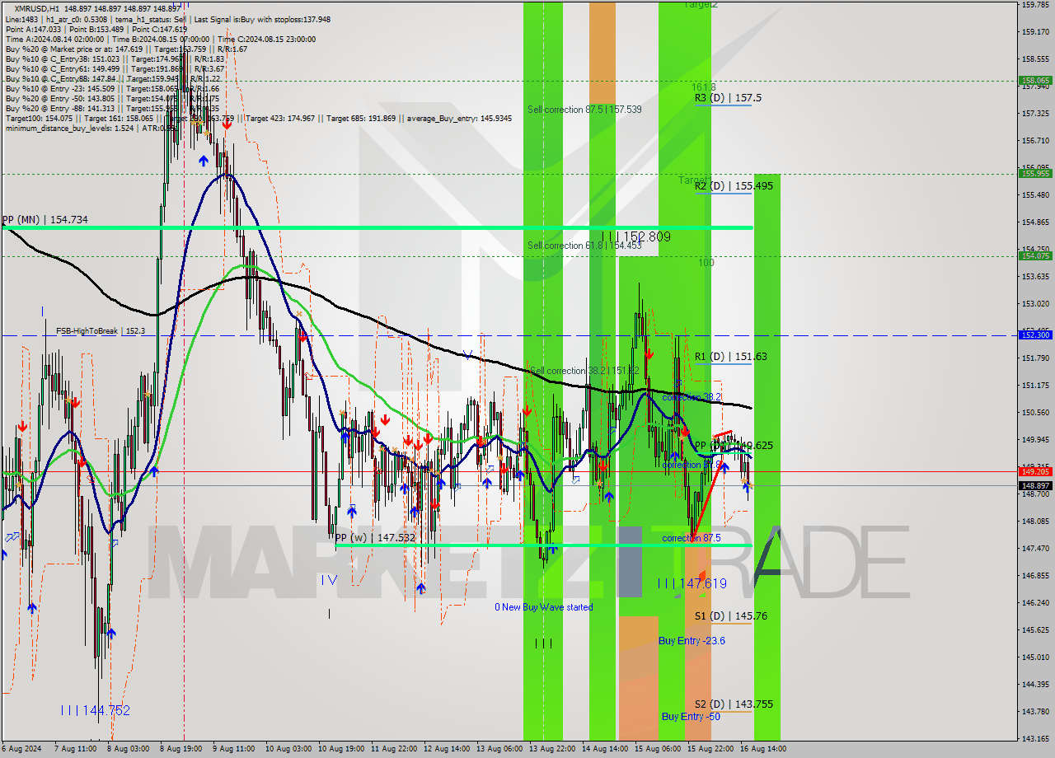Select the 'Sell correction 87.5 | 157.539' label
This screenshot has height=758, width=1055.
pos(584,109)
